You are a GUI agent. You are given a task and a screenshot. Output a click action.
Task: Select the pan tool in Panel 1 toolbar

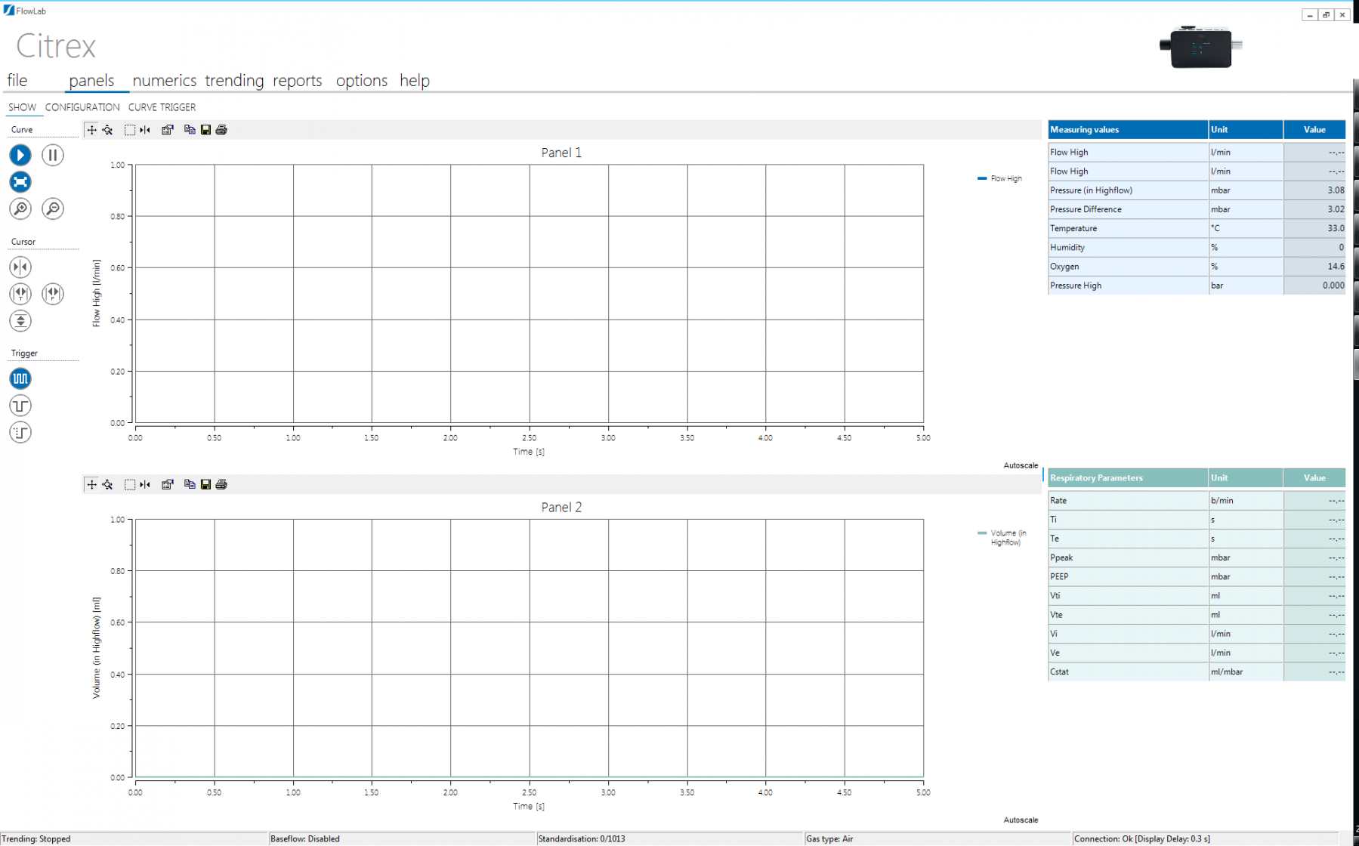coord(91,130)
